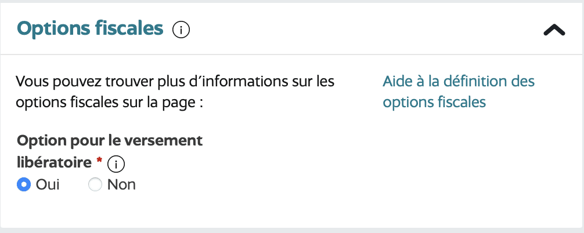Select the Non radio button

coord(95,185)
